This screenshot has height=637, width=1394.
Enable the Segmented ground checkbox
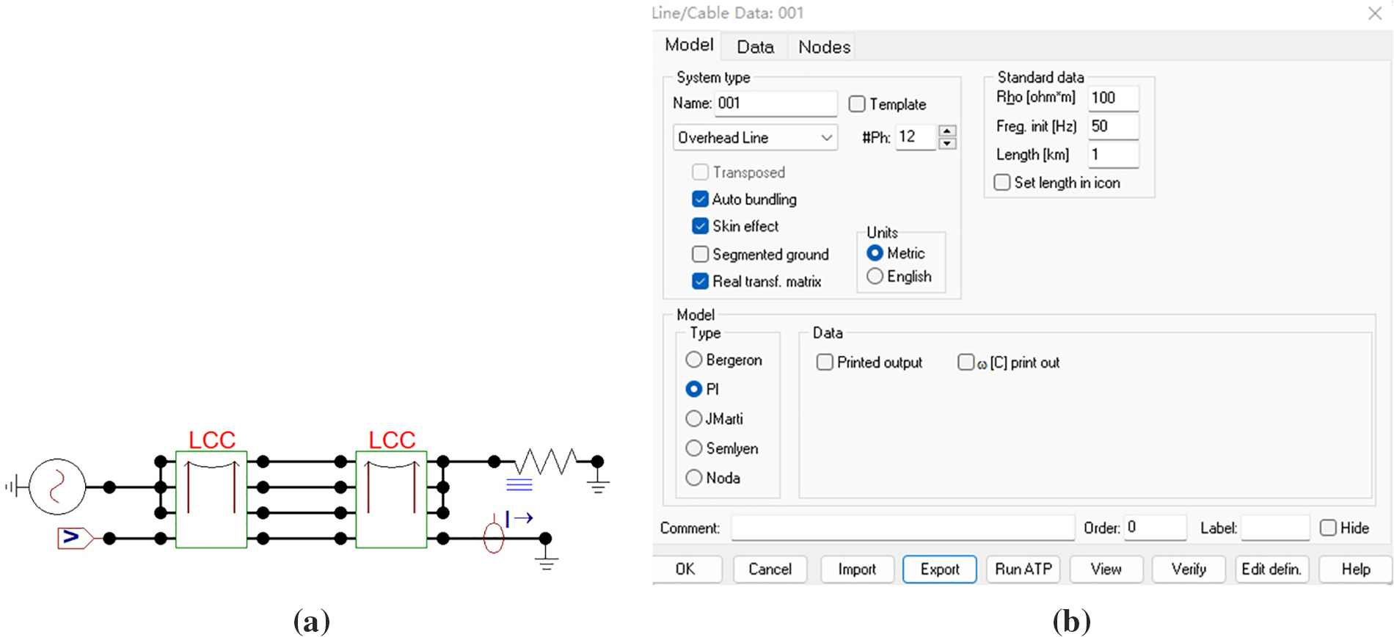701,255
